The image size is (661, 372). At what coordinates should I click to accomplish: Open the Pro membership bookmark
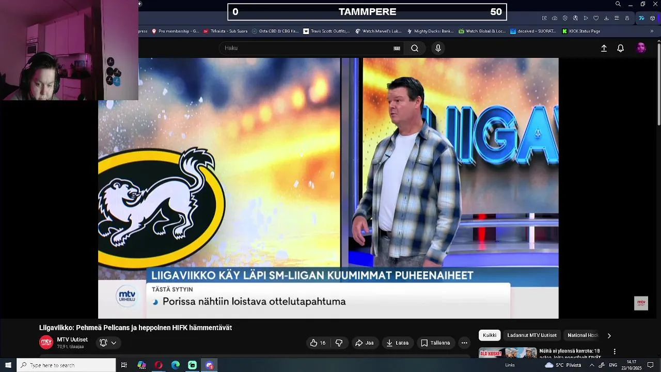175,31
